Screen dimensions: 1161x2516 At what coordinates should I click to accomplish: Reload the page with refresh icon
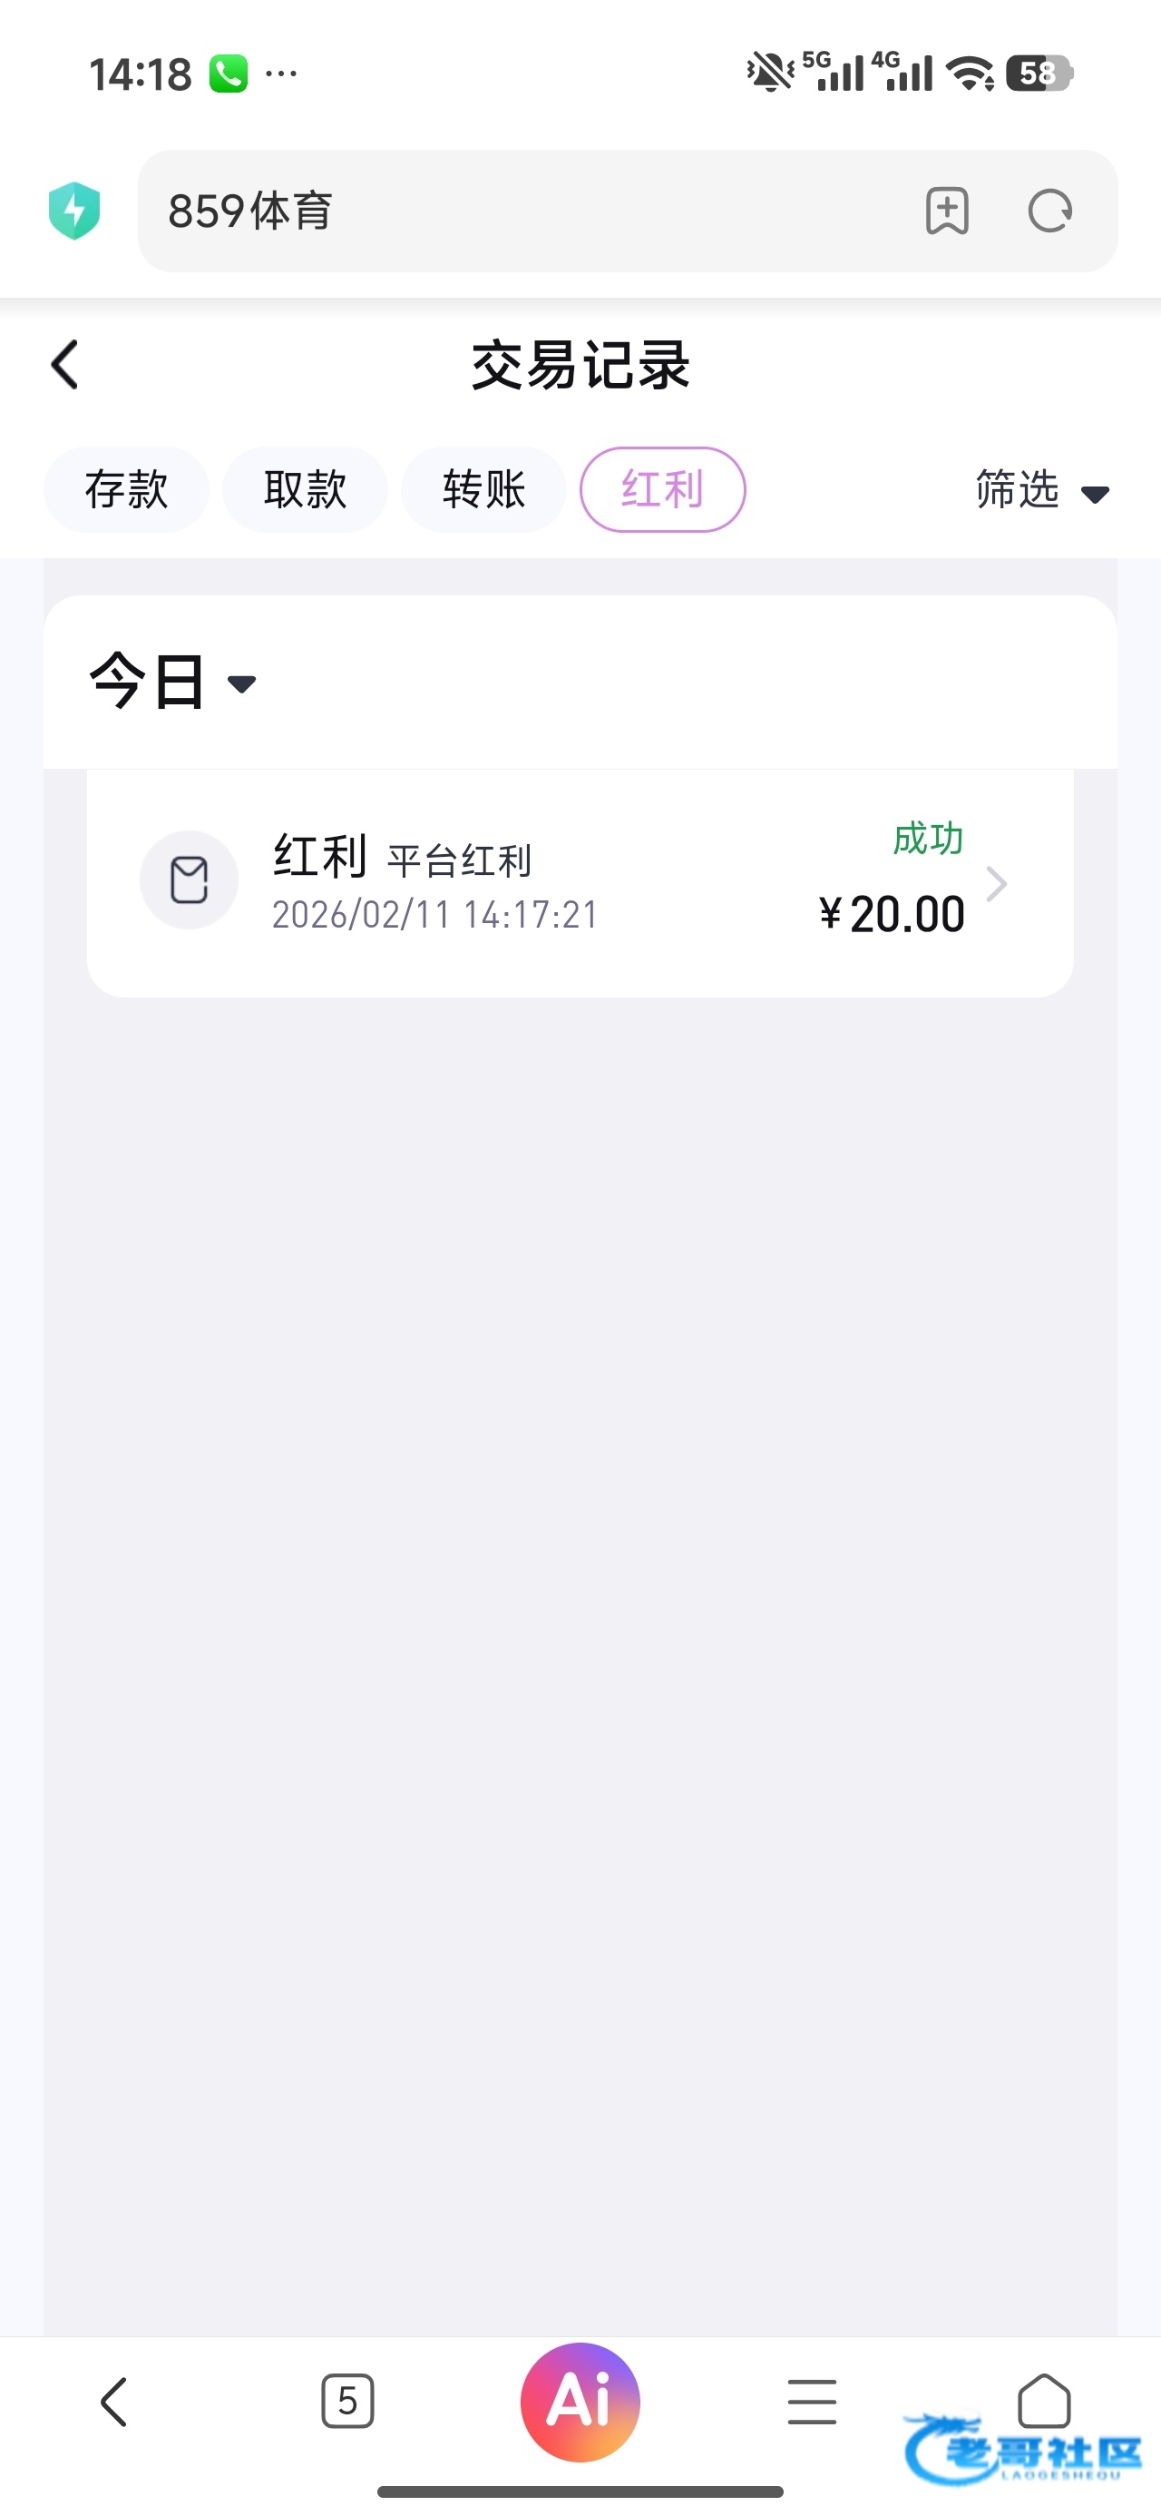click(1049, 211)
